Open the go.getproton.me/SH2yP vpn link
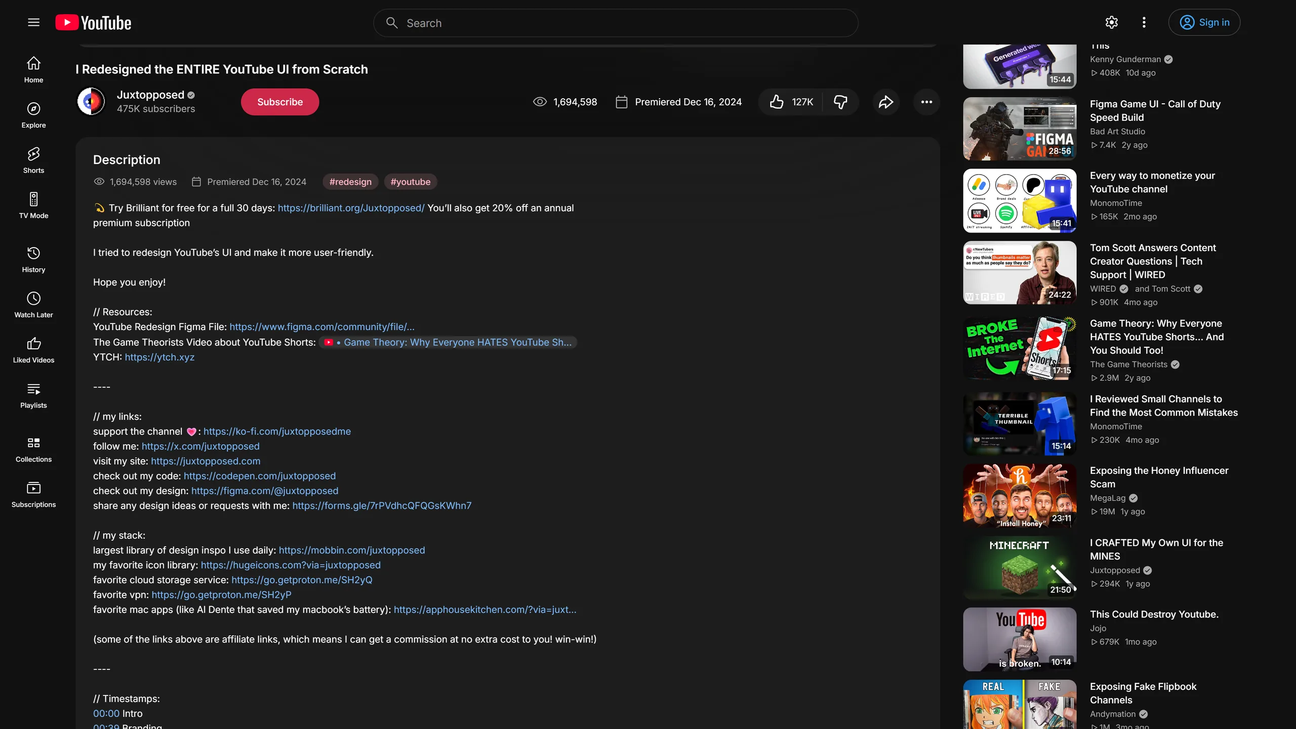 point(221,595)
